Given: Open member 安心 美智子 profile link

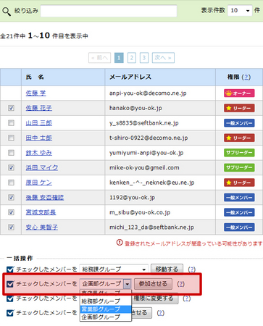Looking at the screenshot, I should (x=42, y=227).
